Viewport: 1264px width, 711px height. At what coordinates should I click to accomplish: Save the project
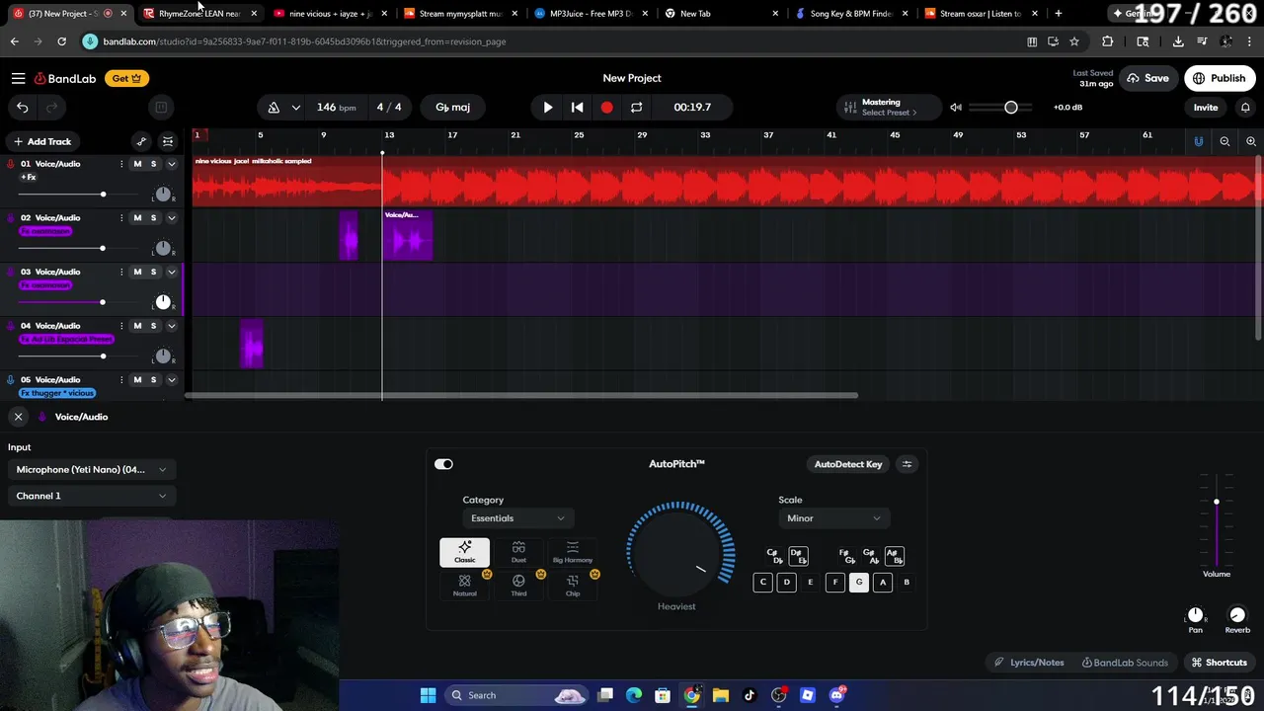coord(1147,78)
